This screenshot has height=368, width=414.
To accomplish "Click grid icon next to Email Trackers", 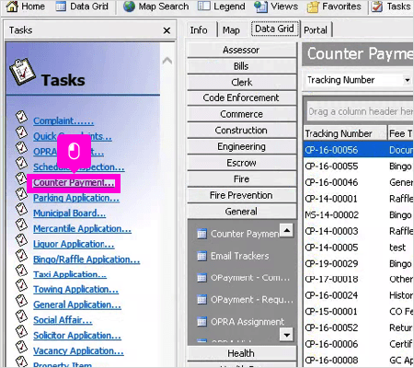I will 201,256.
